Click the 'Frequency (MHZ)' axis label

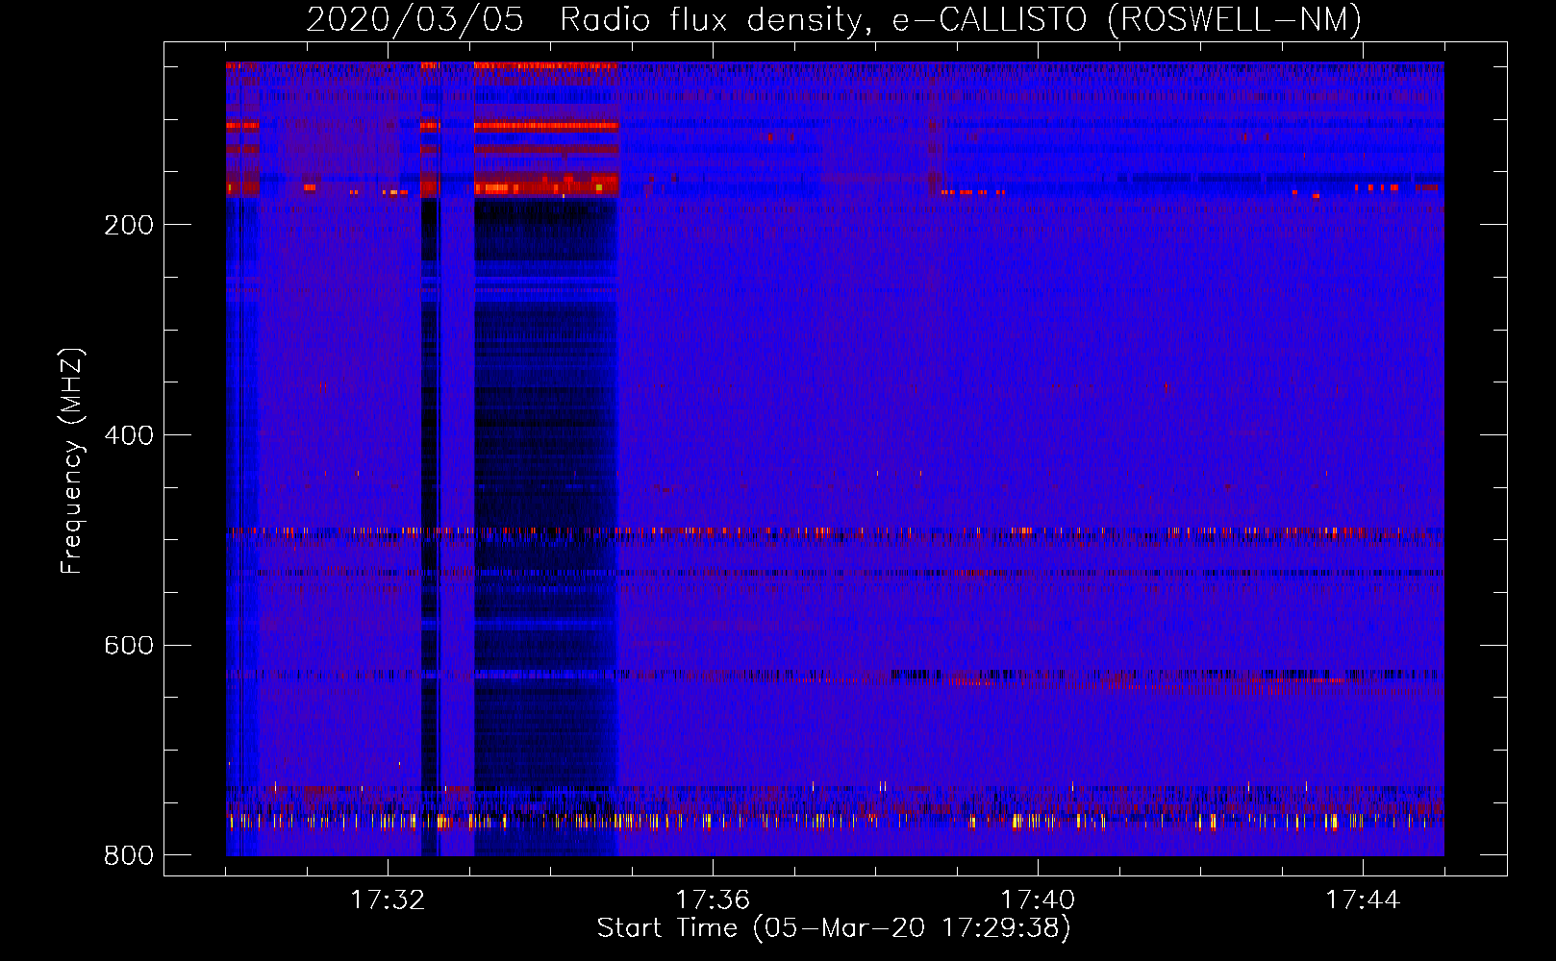[71, 461]
